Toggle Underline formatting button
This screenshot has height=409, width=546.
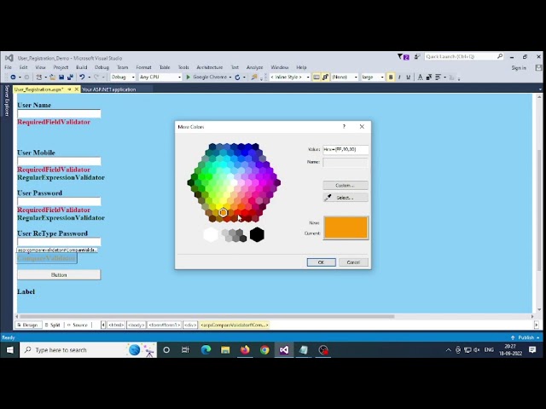(x=408, y=78)
